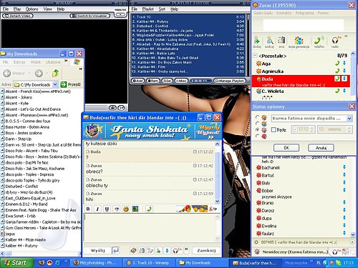Expand taskbar quick launch overflow chevron
The image size is (358, 268).
[66, 262]
